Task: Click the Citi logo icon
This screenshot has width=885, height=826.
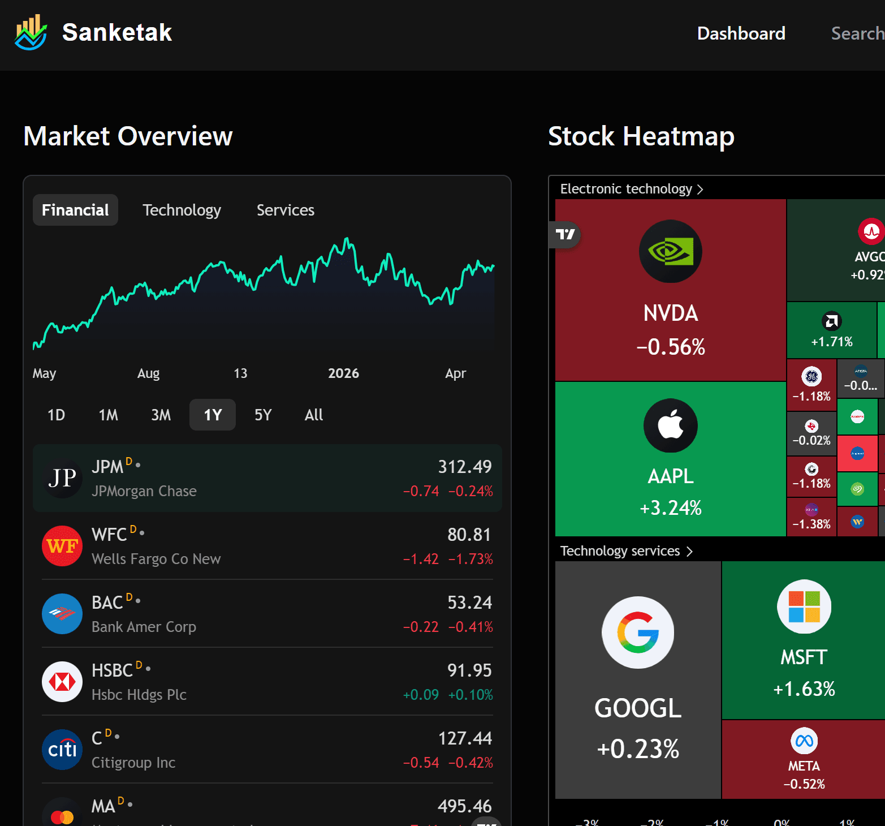Action: pos(62,750)
